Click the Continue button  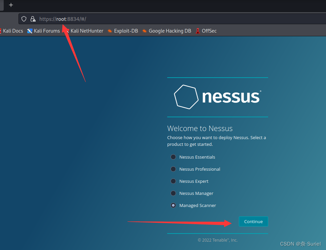(x=253, y=221)
